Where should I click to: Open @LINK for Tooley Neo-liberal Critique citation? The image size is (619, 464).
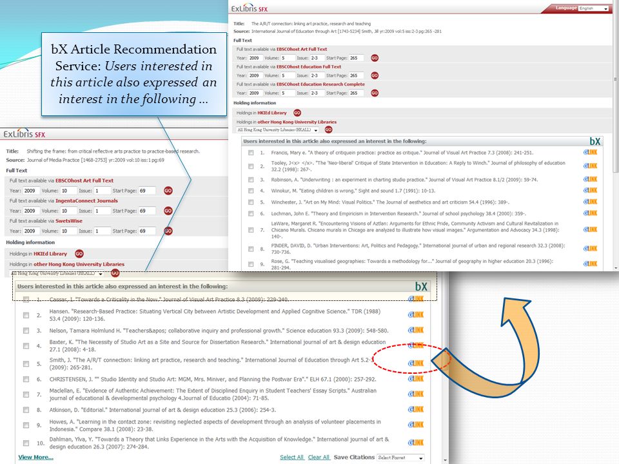pos(590,166)
